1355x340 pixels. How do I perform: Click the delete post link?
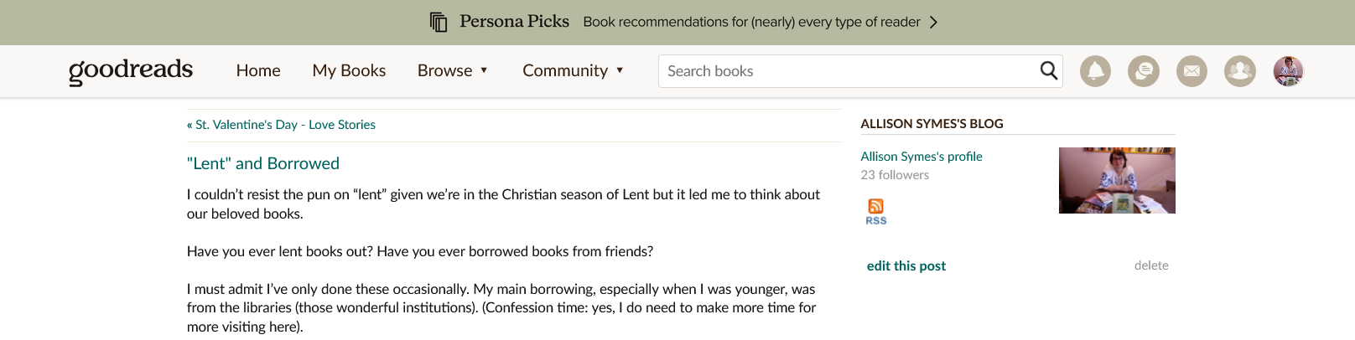coord(1151,265)
